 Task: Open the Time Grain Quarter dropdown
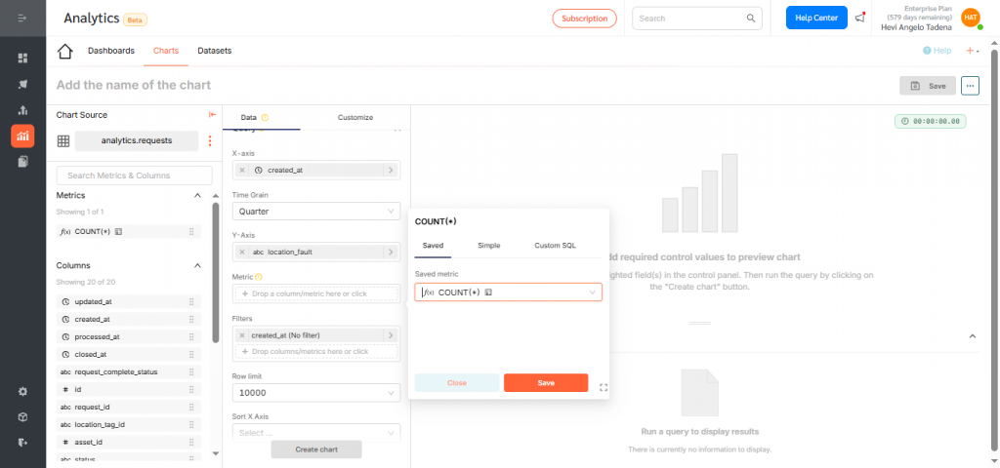[315, 211]
